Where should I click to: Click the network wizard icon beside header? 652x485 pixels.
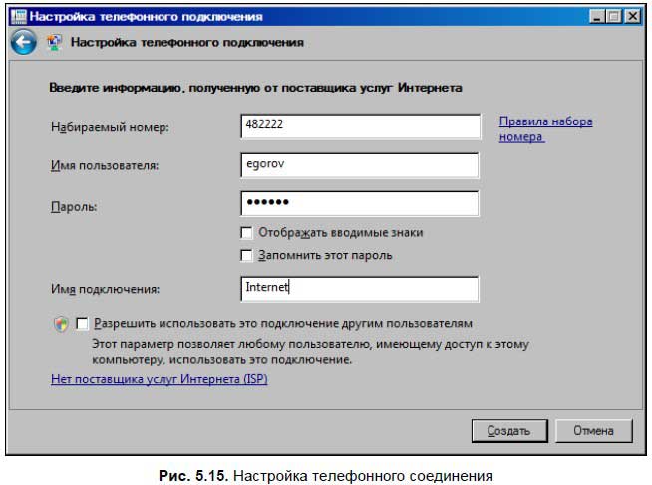coord(54,43)
